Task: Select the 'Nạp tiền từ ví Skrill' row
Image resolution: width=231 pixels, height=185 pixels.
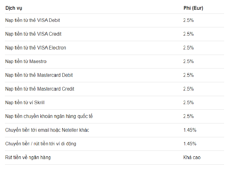Action: coord(114,103)
